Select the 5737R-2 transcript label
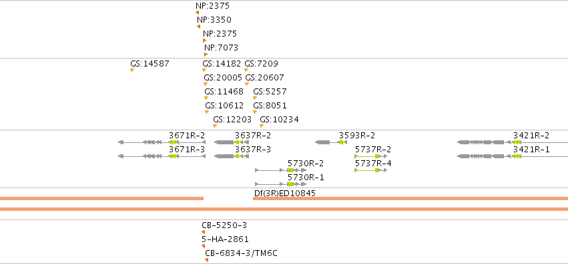Screen dimensions: 568x264 [x=373, y=150]
